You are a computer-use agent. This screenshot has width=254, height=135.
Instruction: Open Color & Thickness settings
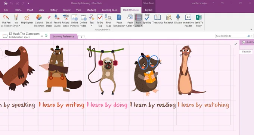[x=39, y=21]
